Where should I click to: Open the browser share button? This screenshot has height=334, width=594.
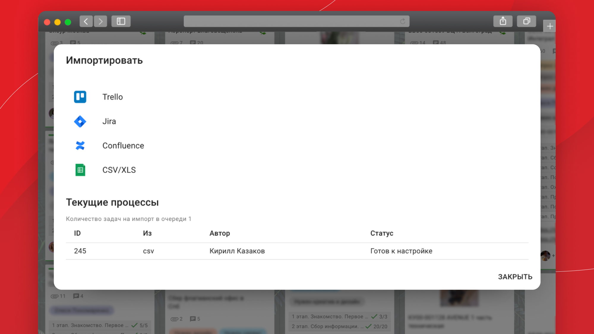(x=503, y=21)
